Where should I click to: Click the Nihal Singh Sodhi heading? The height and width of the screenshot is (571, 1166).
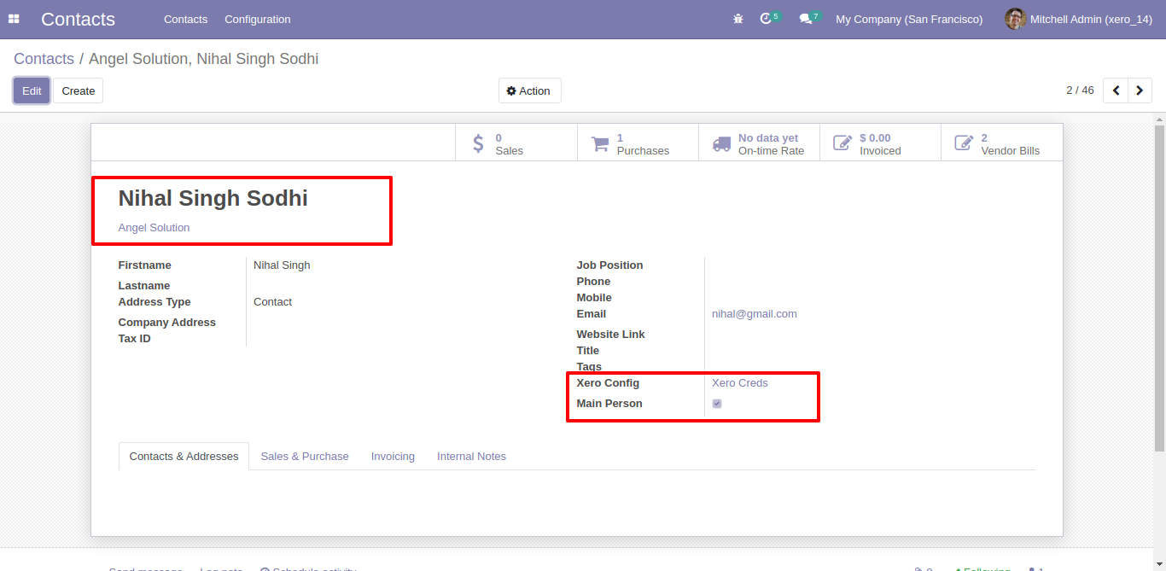(x=213, y=198)
